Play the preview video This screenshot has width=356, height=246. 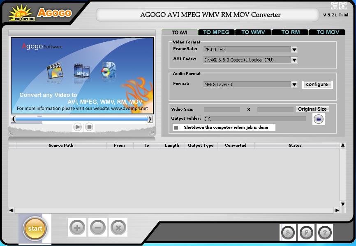click(x=77, y=127)
